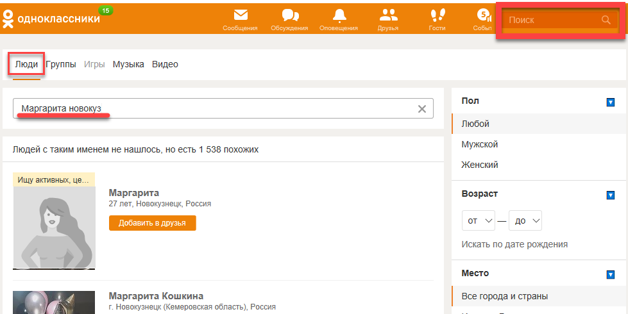Viewport: 628px width, 314px height.
Task: Click the Маргарита новокуз search input
Action: pos(223,108)
